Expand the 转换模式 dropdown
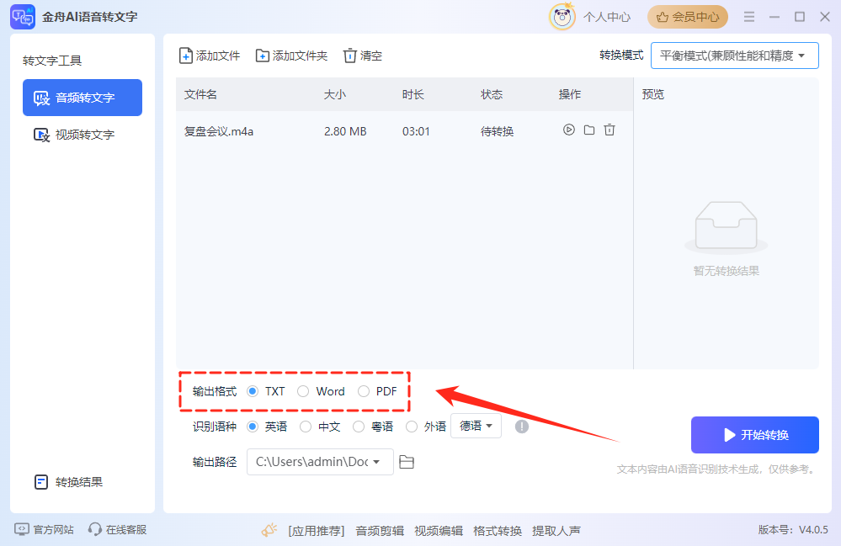The height and width of the screenshot is (546, 841). pos(734,56)
